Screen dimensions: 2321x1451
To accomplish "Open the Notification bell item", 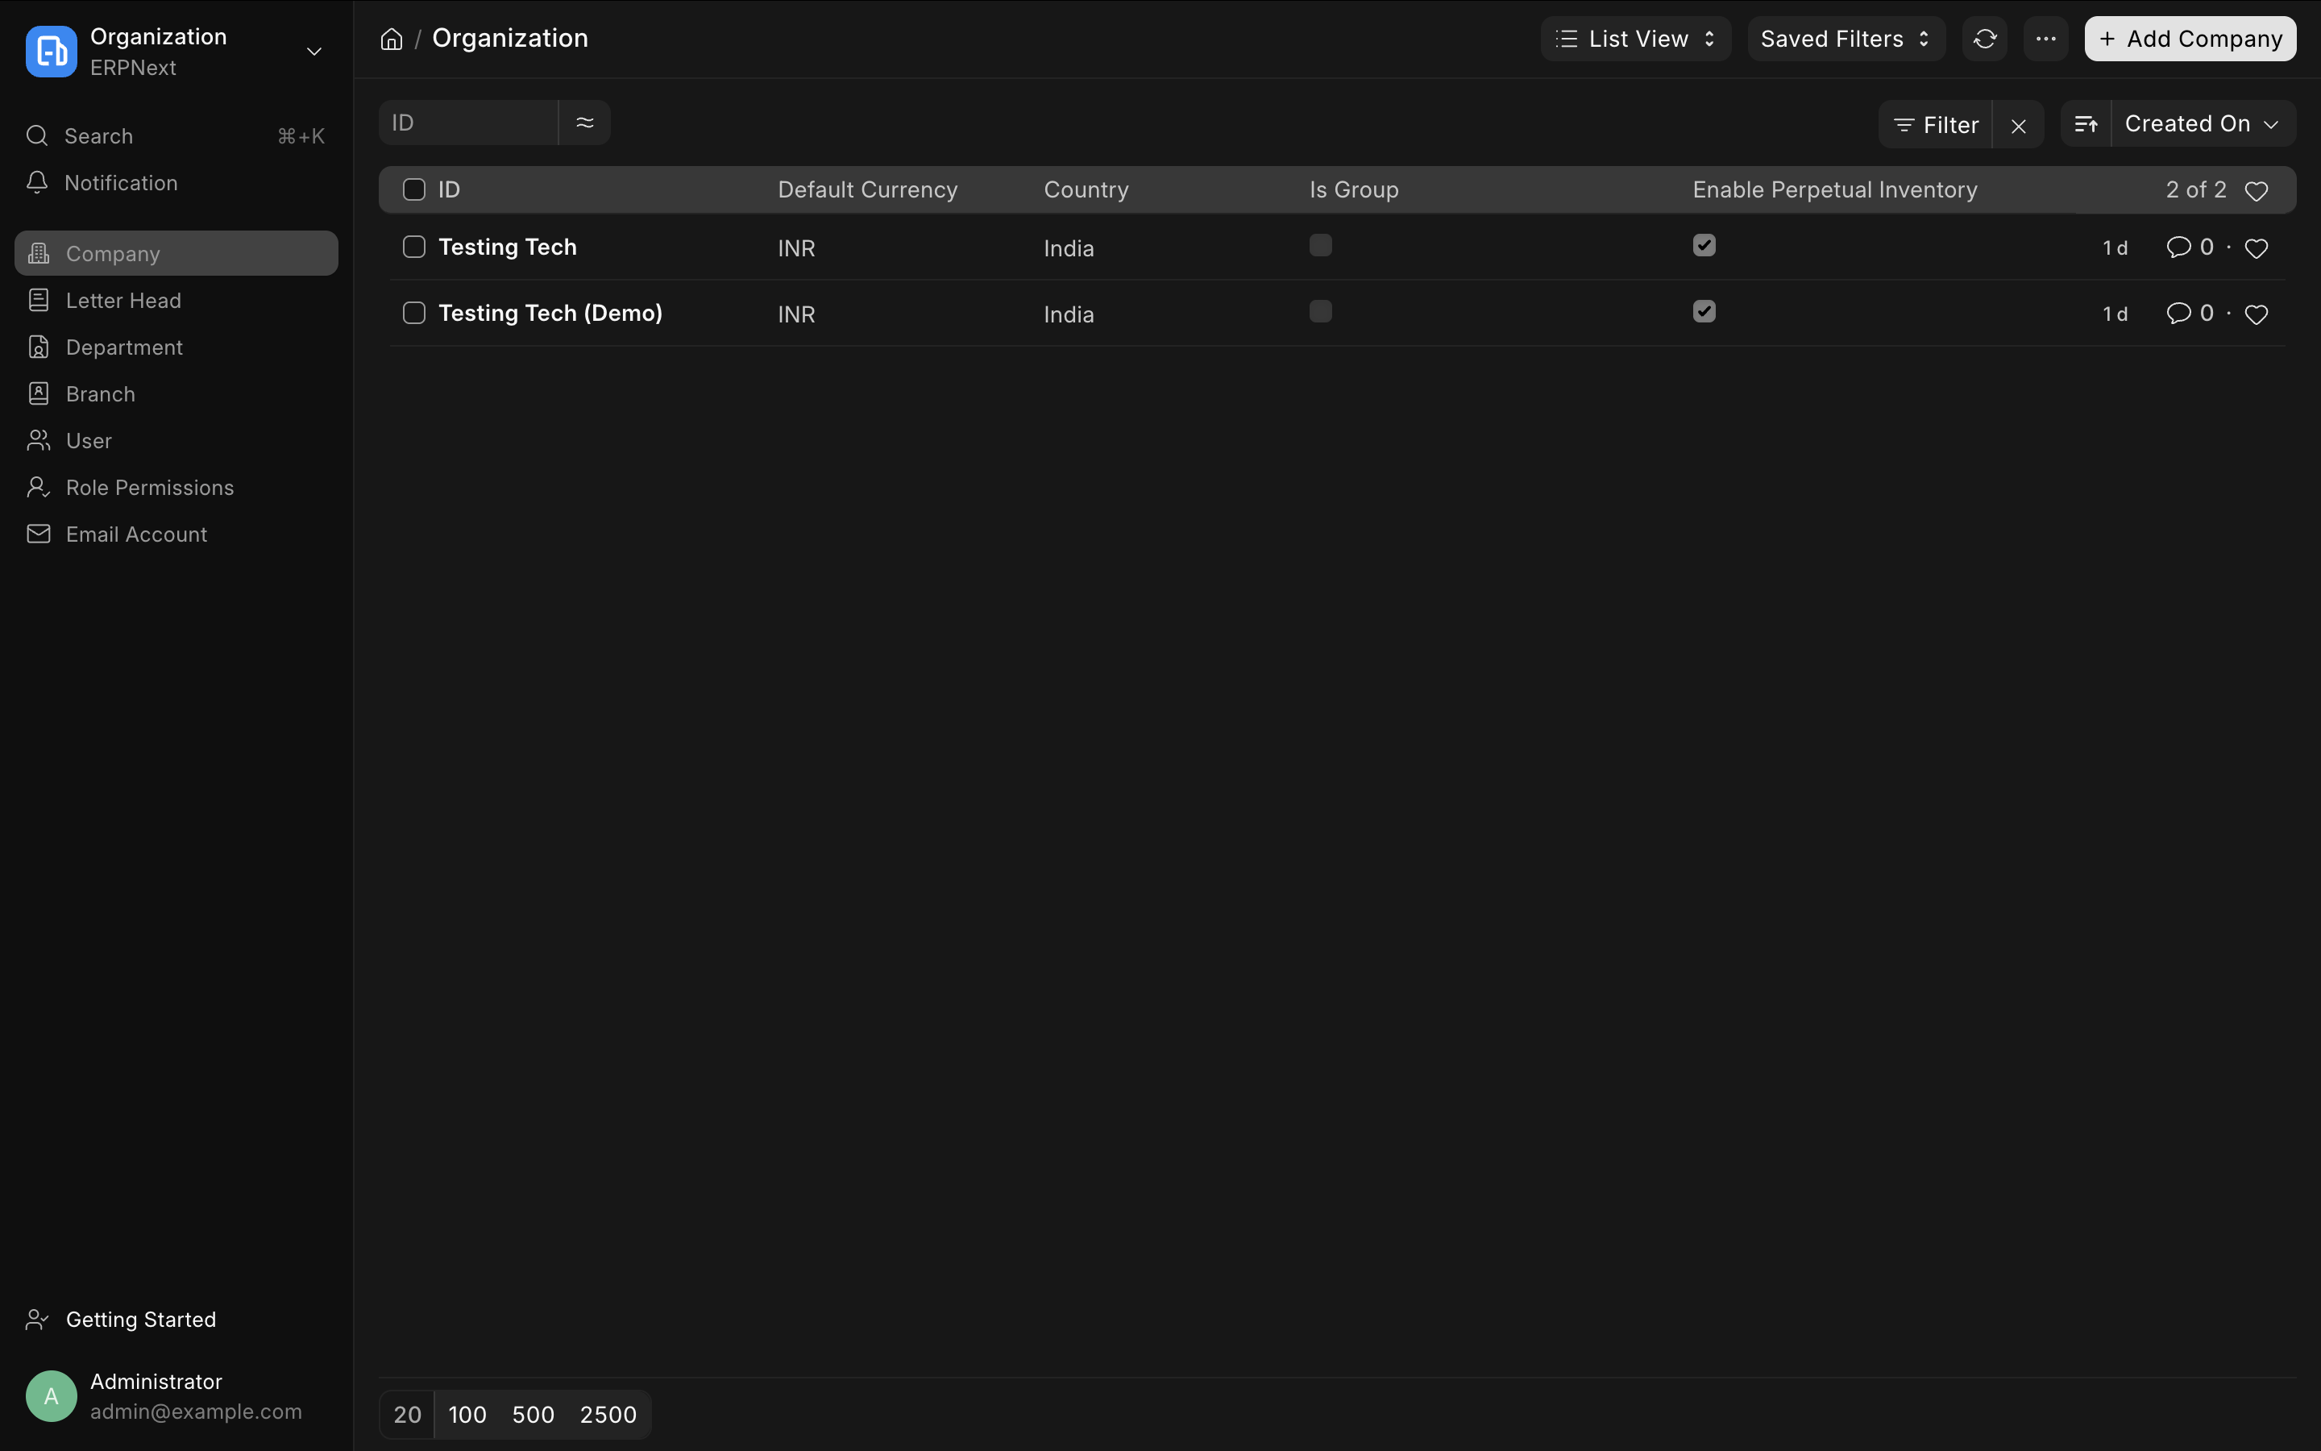I will tap(176, 183).
